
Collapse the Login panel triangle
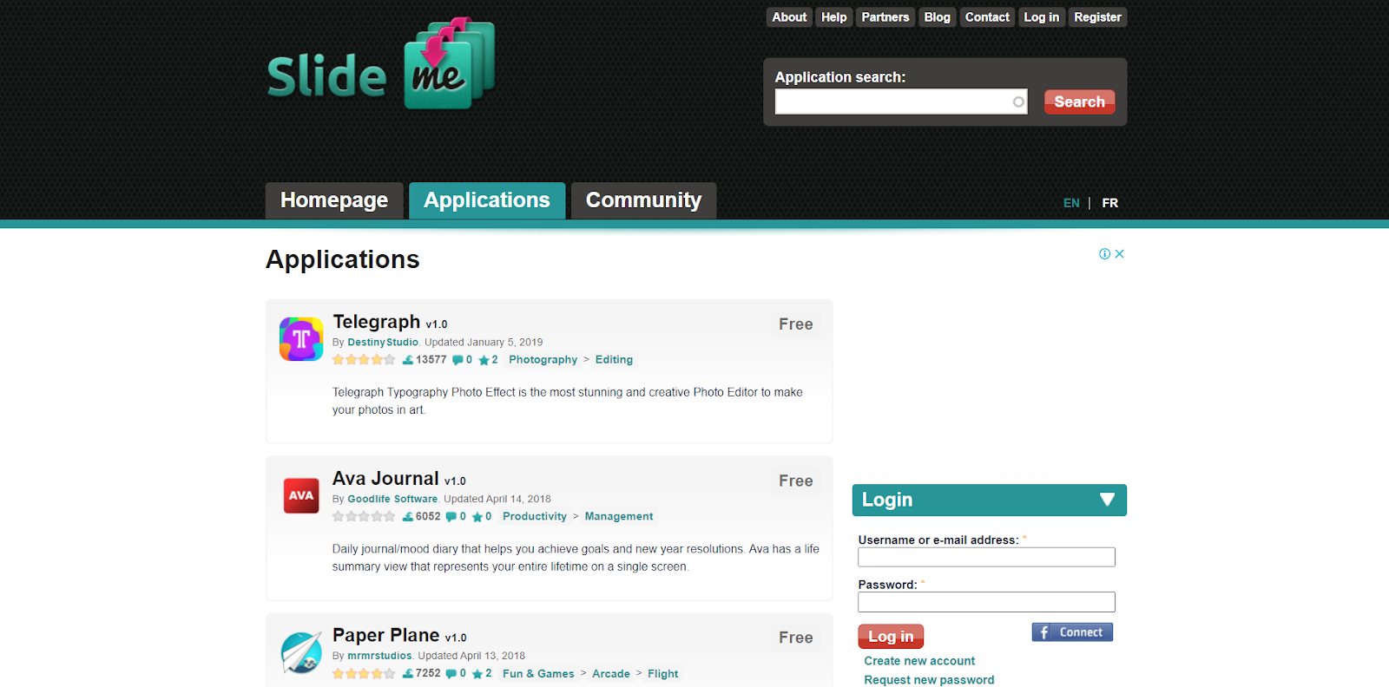tap(1107, 500)
